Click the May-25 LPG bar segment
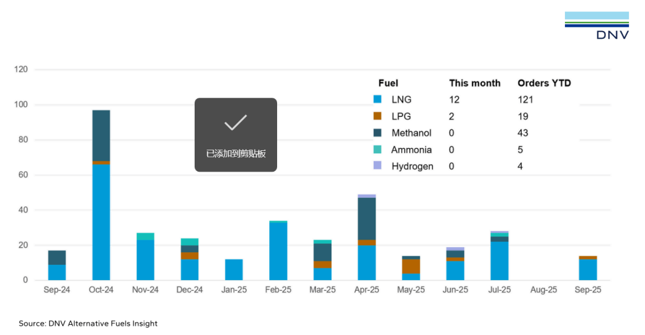 point(411,266)
